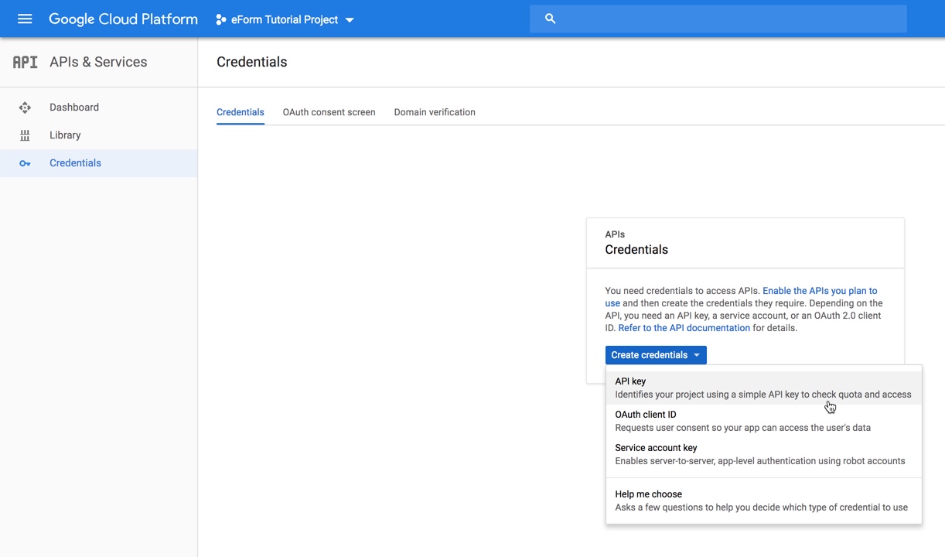The image size is (945, 557).
Task: Open Dashboard in the sidebar
Action: [98, 108]
